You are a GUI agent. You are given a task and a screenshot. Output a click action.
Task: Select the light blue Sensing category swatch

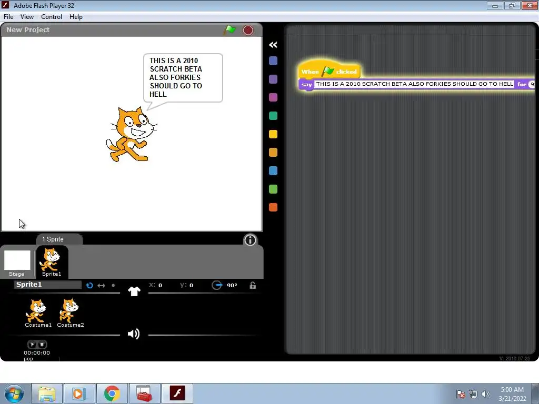(273, 171)
